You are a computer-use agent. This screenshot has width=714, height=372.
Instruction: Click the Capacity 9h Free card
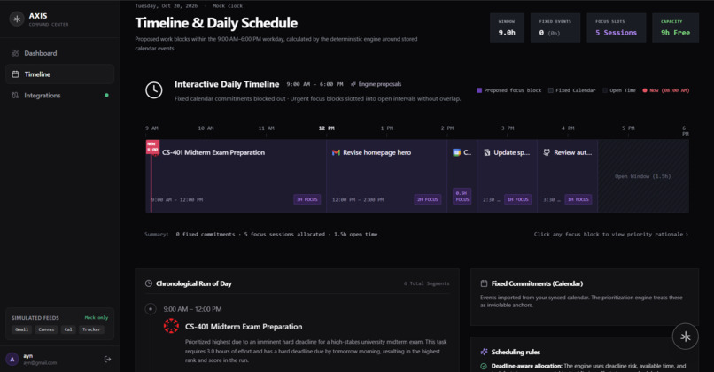pyautogui.click(x=675, y=27)
